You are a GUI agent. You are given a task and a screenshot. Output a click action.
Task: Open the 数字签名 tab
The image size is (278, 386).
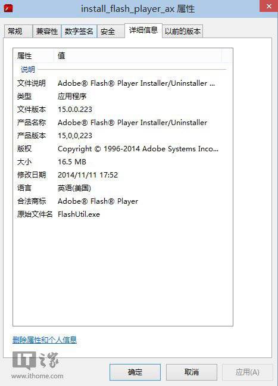79,31
